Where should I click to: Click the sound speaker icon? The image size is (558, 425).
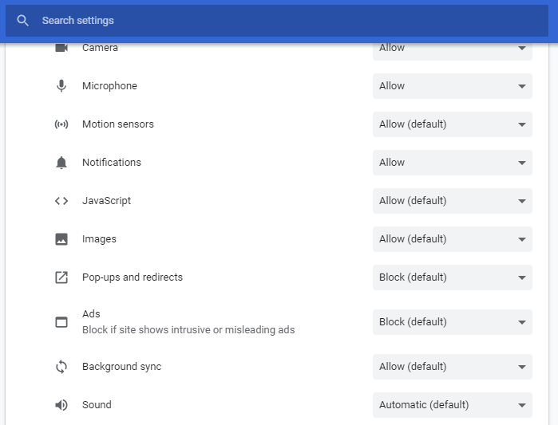click(61, 405)
